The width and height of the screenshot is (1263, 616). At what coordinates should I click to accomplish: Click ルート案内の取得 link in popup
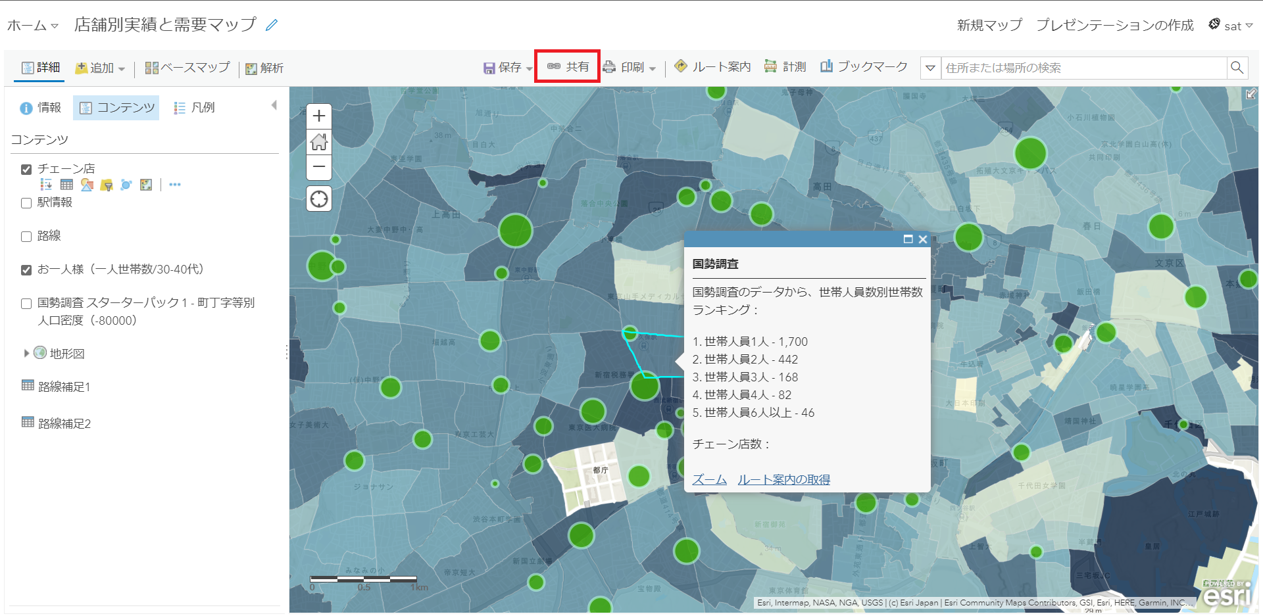(x=783, y=479)
